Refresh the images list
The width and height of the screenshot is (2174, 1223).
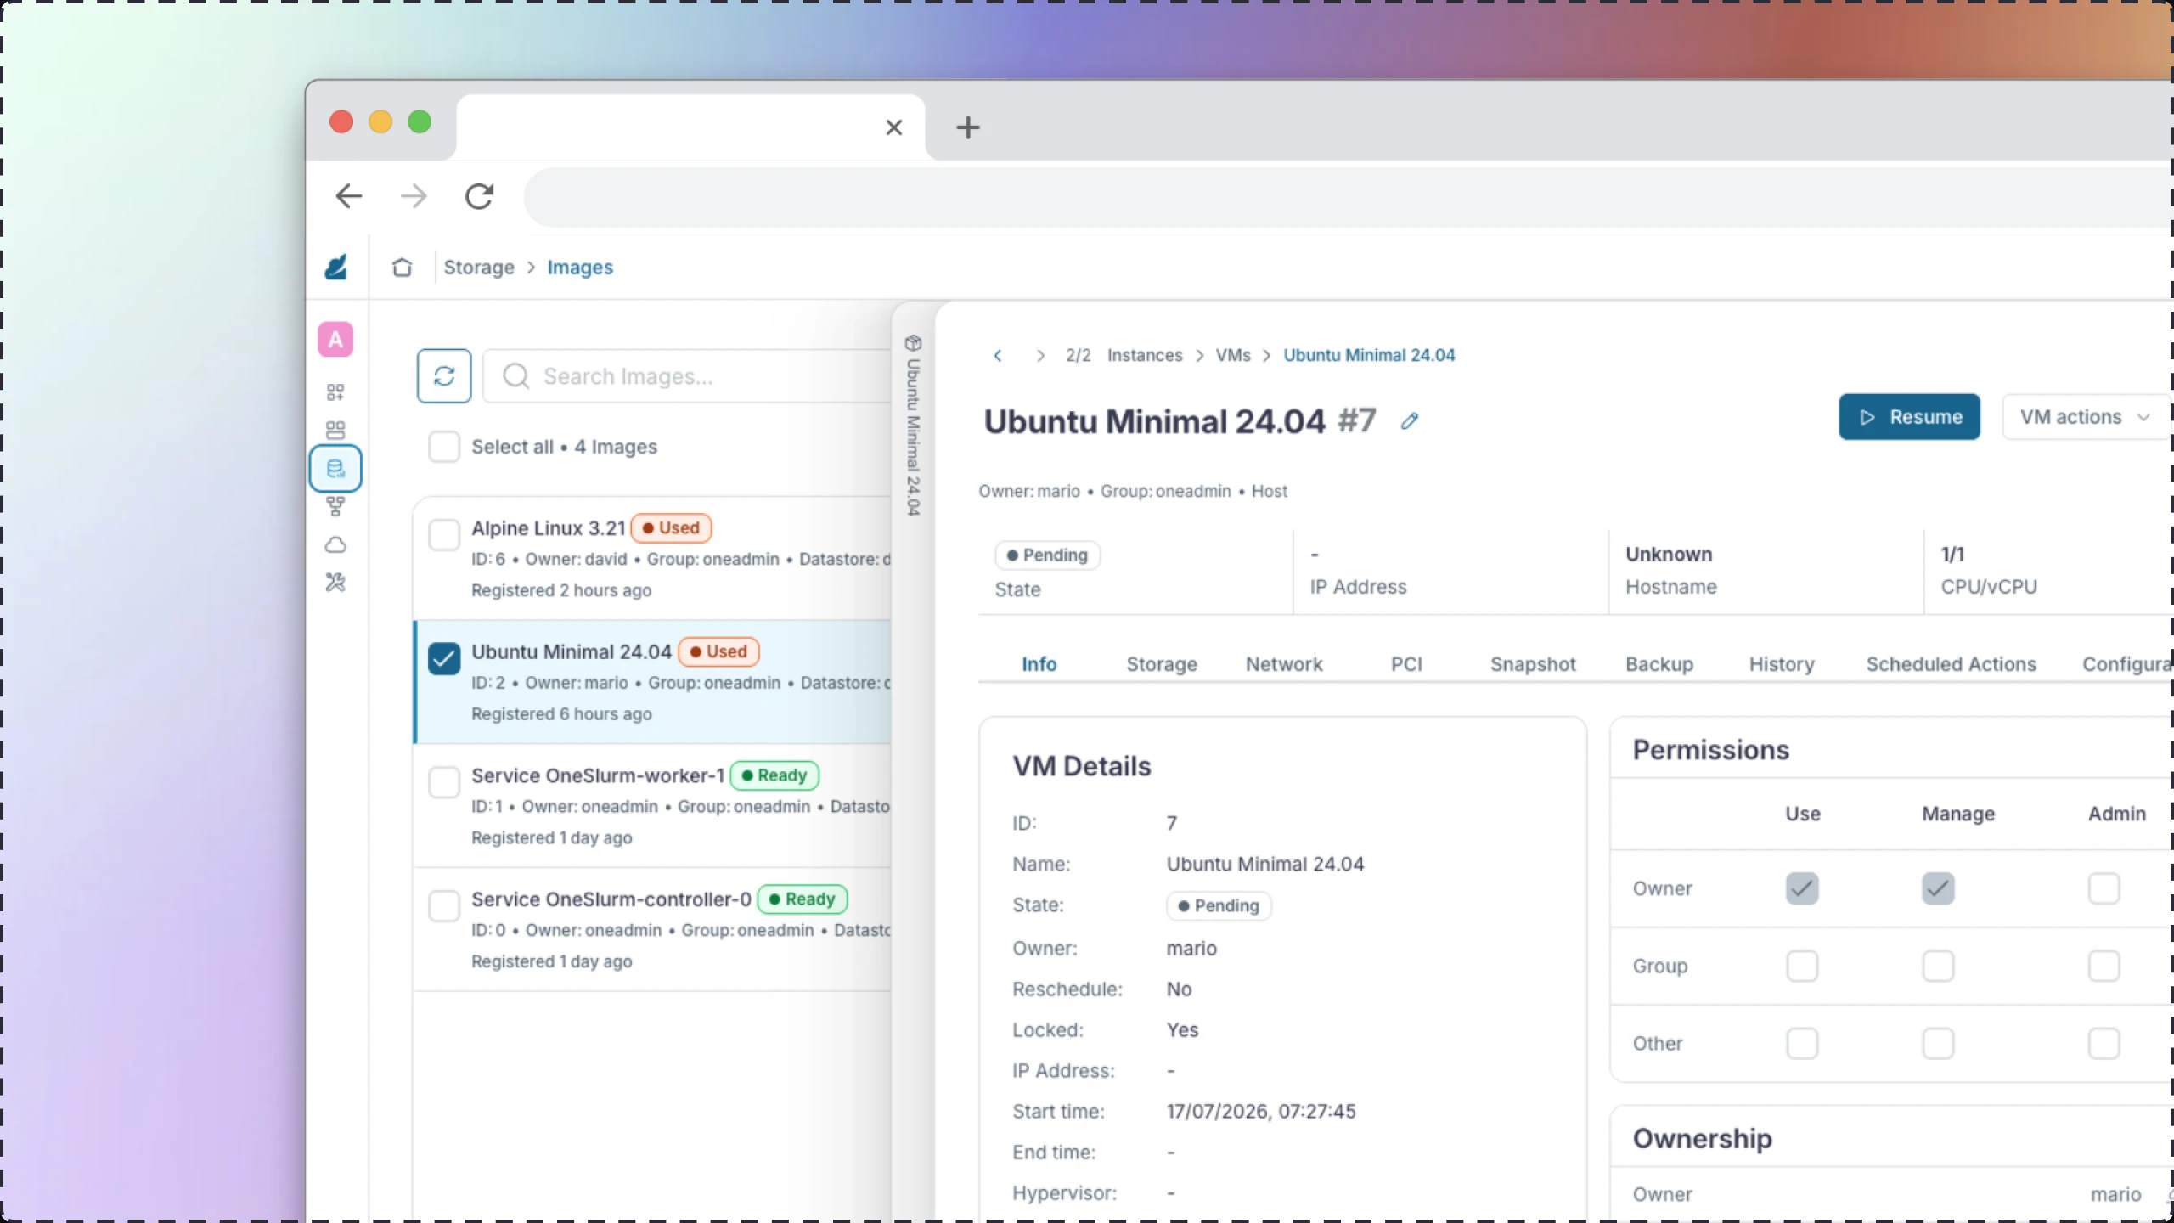444,375
